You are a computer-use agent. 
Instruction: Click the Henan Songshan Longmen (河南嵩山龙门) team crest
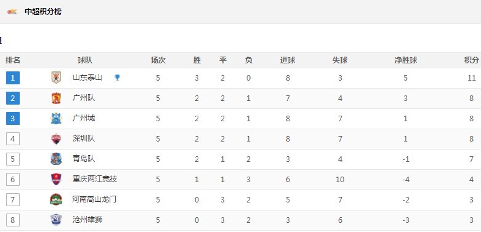[56, 199]
